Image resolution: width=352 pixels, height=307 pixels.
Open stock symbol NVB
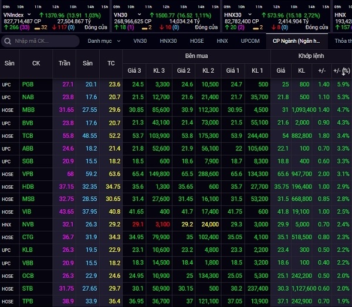pos(28,224)
